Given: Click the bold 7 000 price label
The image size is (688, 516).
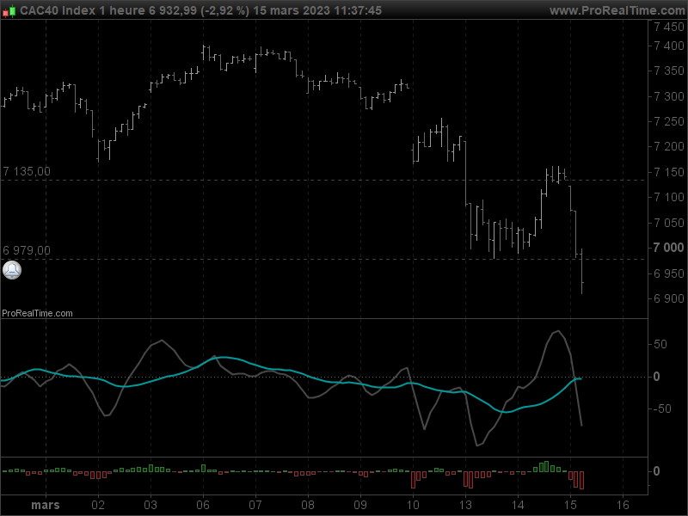Looking at the screenshot, I should click(x=668, y=248).
